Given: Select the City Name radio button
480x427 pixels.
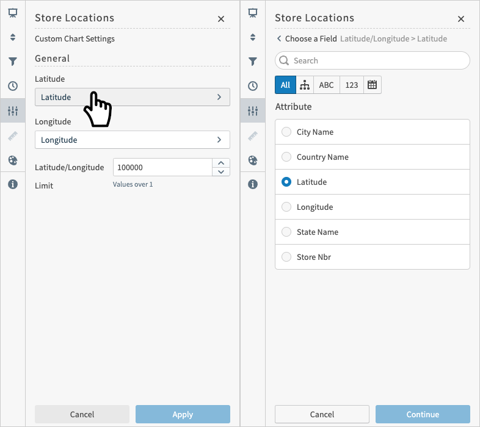Looking at the screenshot, I should [x=286, y=132].
